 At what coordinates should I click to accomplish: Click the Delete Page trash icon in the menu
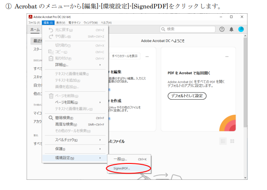tap(51, 96)
